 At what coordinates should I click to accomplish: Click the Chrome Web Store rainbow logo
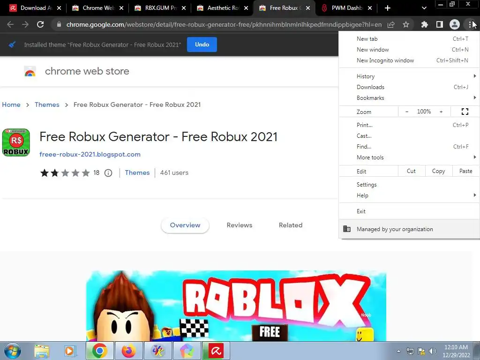click(30, 71)
